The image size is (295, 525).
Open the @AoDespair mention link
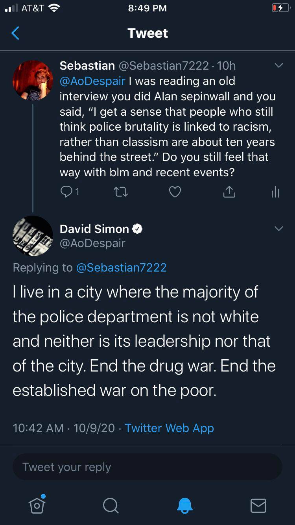pyautogui.click(x=92, y=81)
